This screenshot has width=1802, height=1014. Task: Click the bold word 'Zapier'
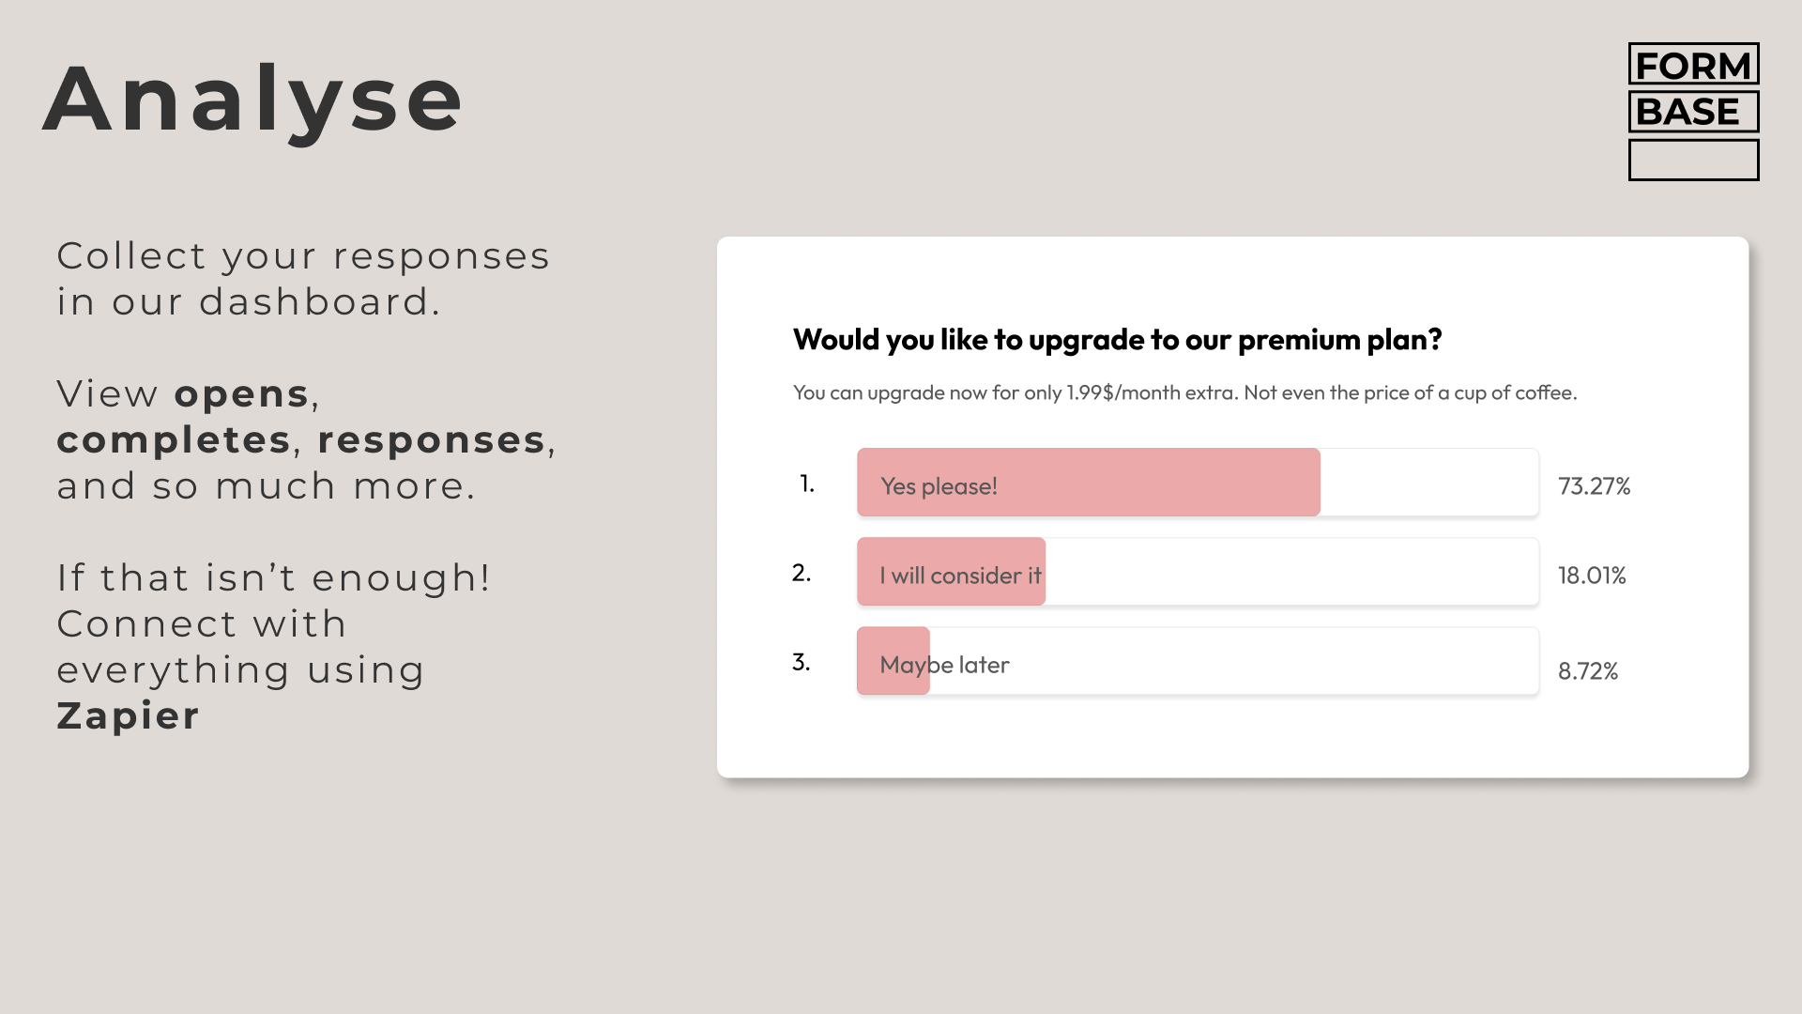[129, 716]
